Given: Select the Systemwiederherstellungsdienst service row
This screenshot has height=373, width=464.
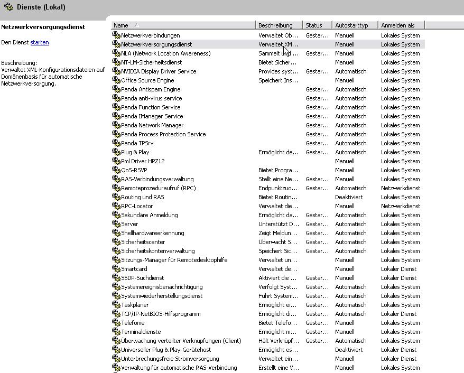Looking at the screenshot, I should coord(162,296).
